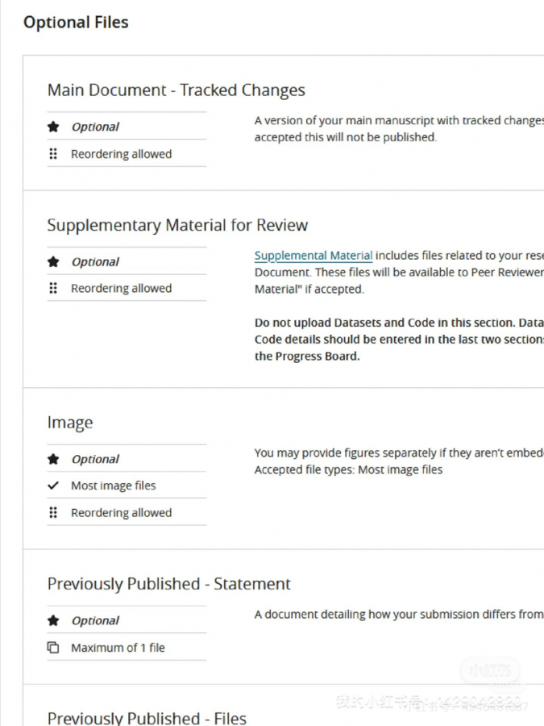Image resolution: width=544 pixels, height=726 pixels.
Task: Click the Previously Published - Files heading
Action: coord(147,717)
